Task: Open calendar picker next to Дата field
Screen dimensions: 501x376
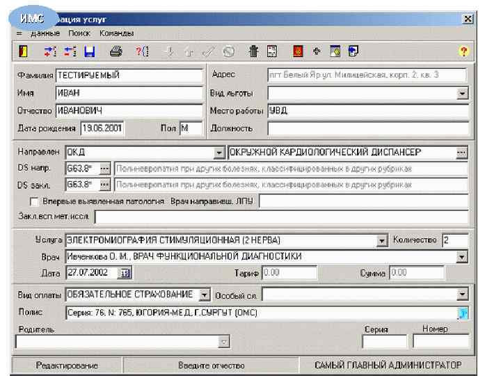Action: pyautogui.click(x=125, y=273)
